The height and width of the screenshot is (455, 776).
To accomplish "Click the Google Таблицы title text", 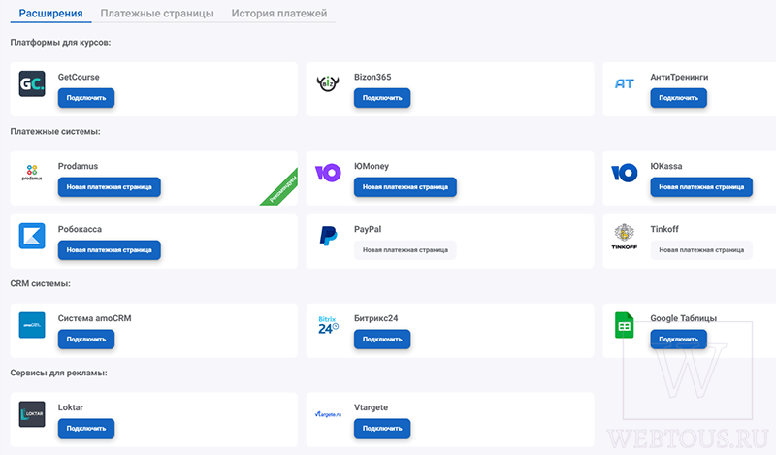I will (x=684, y=318).
